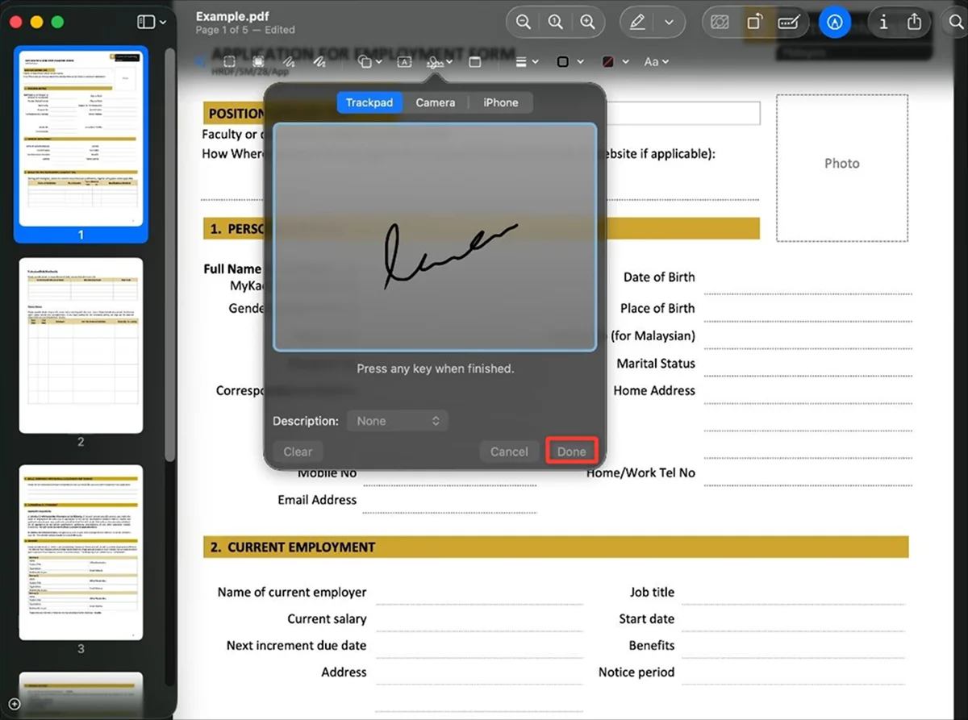Expand the line style chevron
This screenshot has width=968, height=720.
(536, 62)
